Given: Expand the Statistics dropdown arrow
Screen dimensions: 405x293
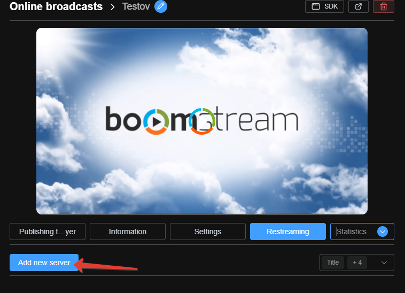Looking at the screenshot, I should tap(383, 232).
